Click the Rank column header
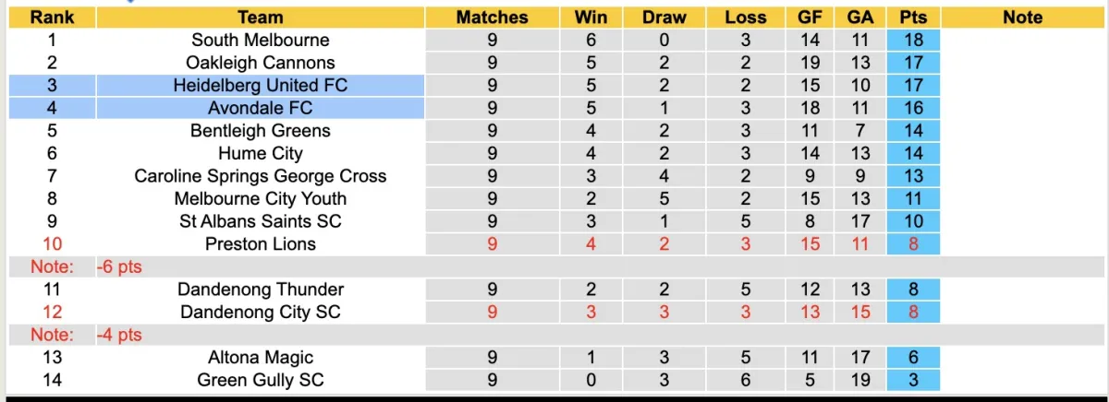The width and height of the screenshot is (1109, 402). coord(52,18)
